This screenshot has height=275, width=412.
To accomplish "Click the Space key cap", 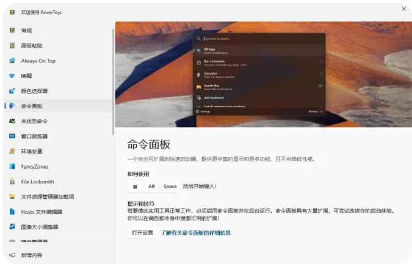I will pyautogui.click(x=170, y=186).
